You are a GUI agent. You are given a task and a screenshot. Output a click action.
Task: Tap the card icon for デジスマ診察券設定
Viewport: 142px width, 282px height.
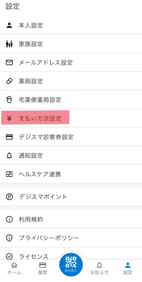pos(9,137)
